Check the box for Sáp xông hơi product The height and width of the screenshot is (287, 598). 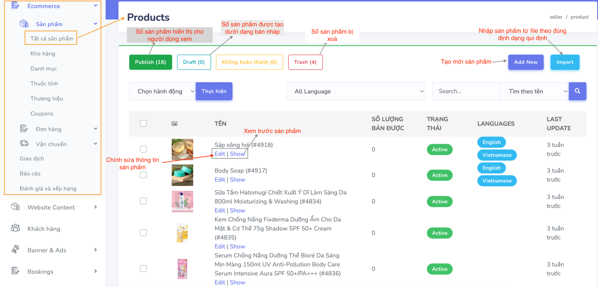[x=143, y=149]
